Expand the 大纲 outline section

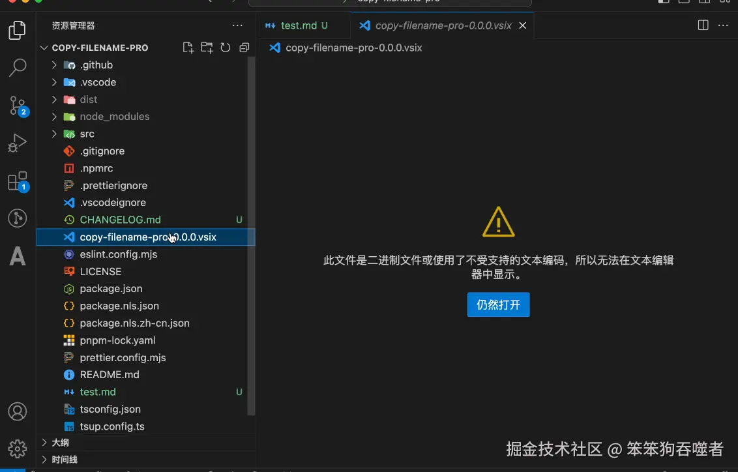146,443
